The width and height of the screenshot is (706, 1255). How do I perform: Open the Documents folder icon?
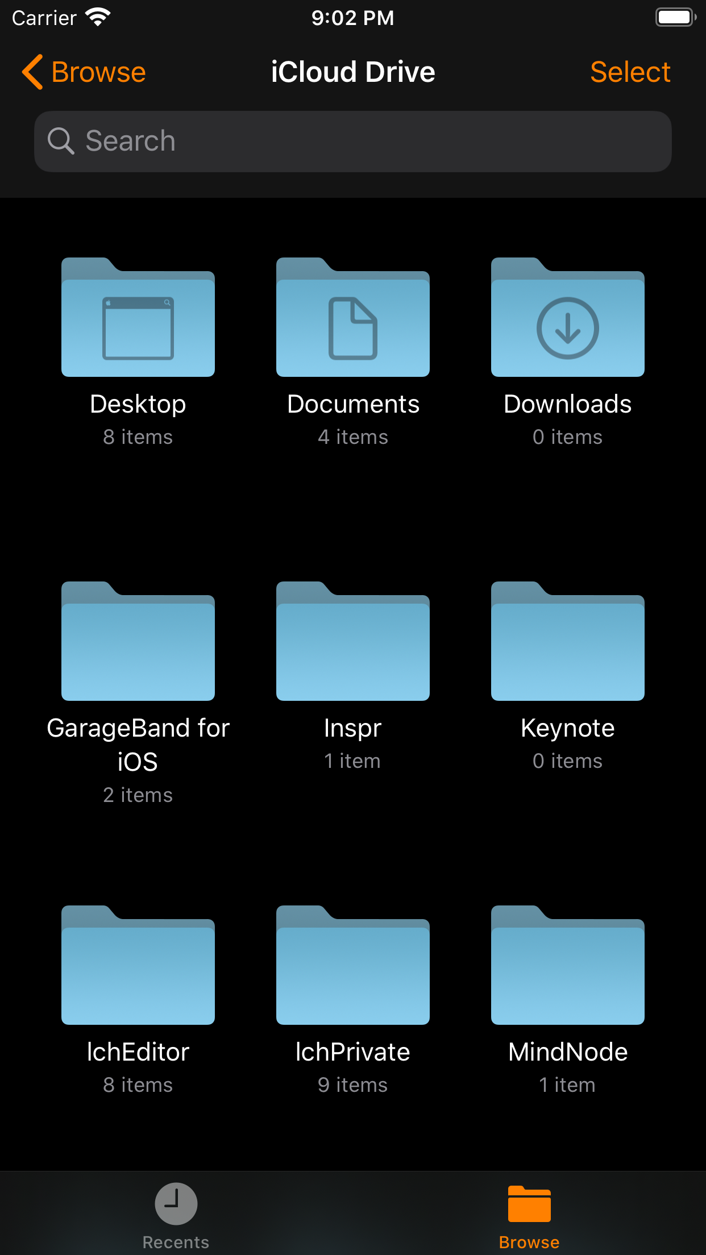point(353,317)
